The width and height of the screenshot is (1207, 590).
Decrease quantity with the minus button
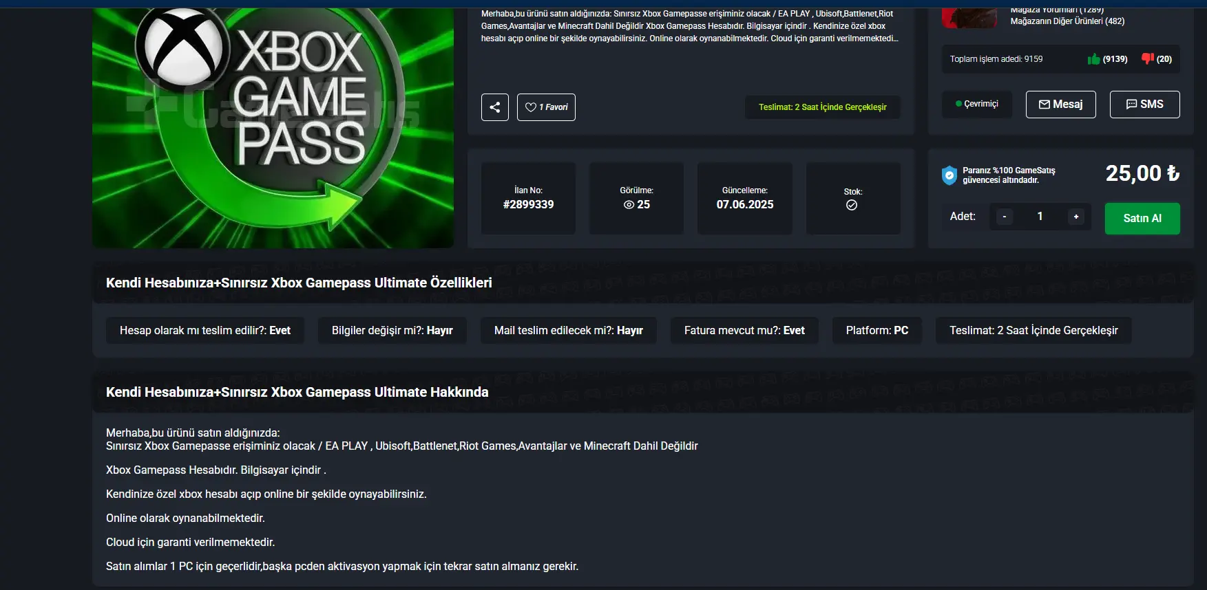tap(1005, 217)
